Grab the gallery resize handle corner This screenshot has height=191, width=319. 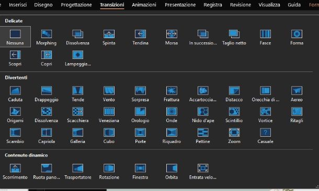click(317, 186)
